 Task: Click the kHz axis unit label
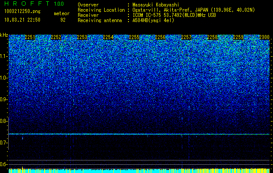(4, 35)
